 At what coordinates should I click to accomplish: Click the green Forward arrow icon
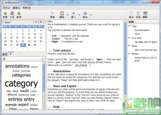point(19,13)
